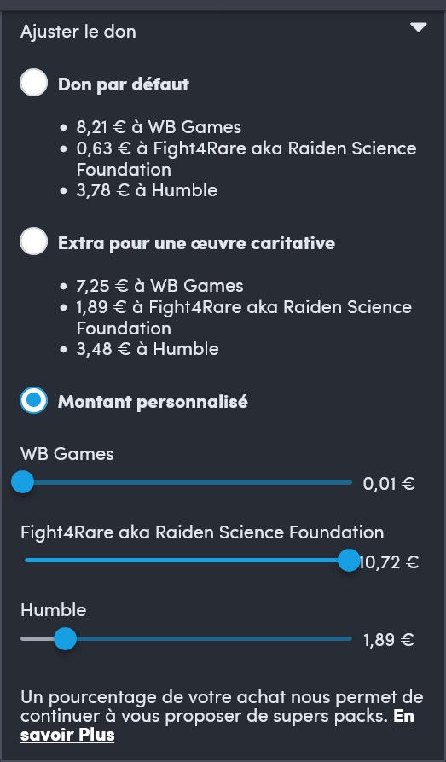The width and height of the screenshot is (446, 762).
Task: Click the Humble 1,89 € amount value
Action: 389,640
